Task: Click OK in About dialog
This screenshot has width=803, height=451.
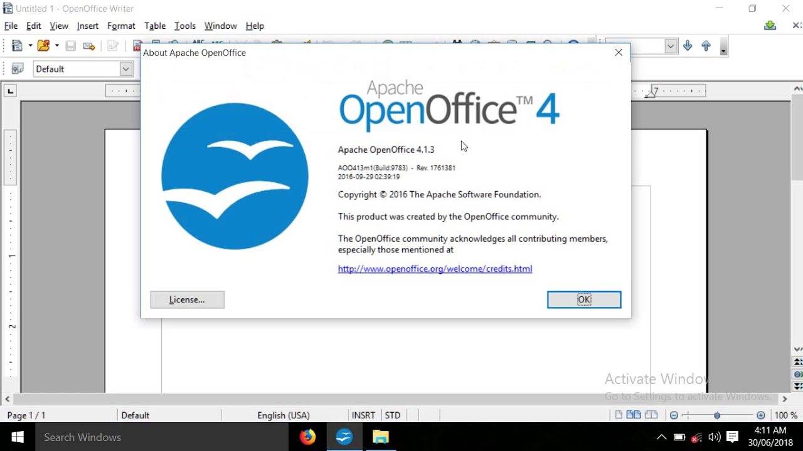Action: [584, 299]
